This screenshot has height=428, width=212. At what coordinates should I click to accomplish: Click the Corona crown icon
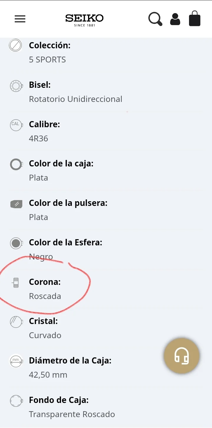(x=16, y=283)
